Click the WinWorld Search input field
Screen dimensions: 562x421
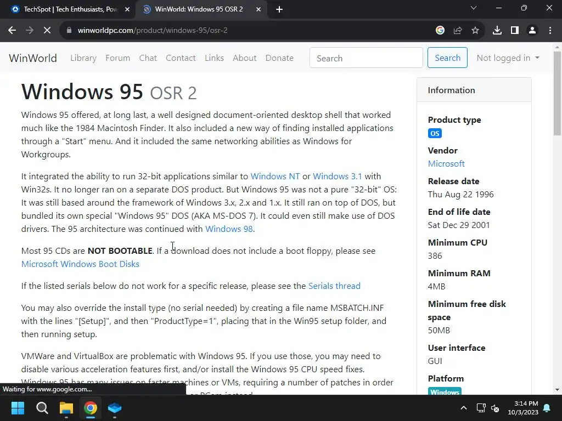pos(366,58)
